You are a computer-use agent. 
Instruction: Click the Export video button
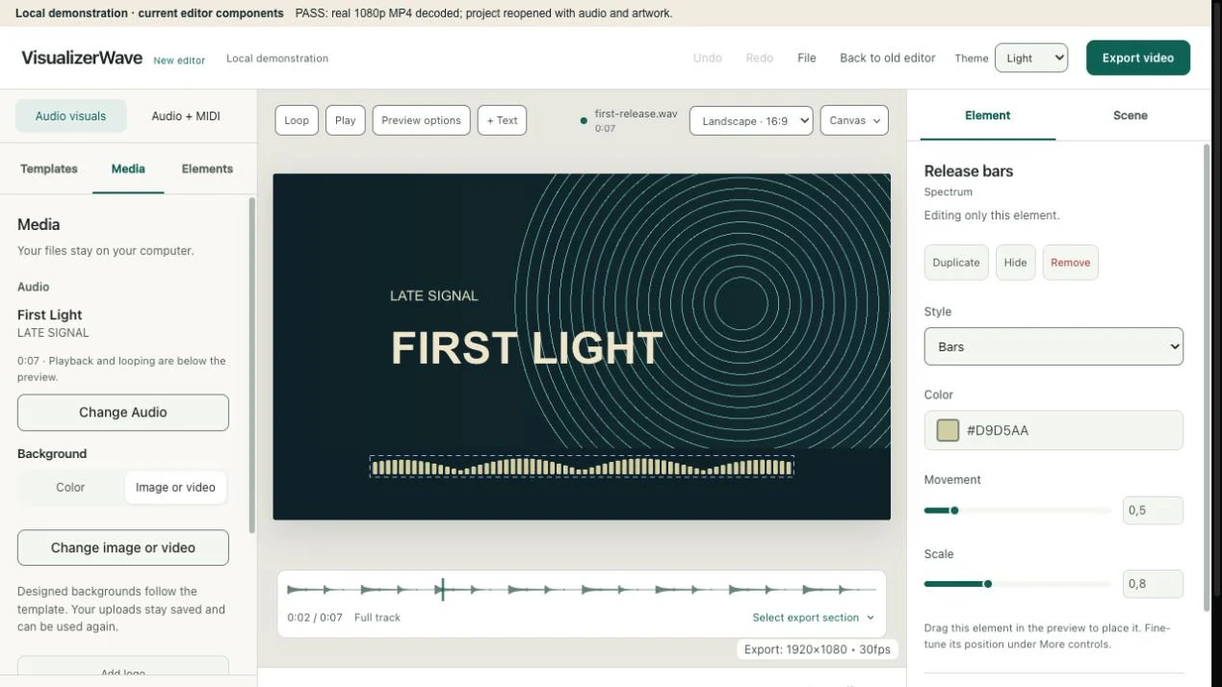pos(1138,58)
